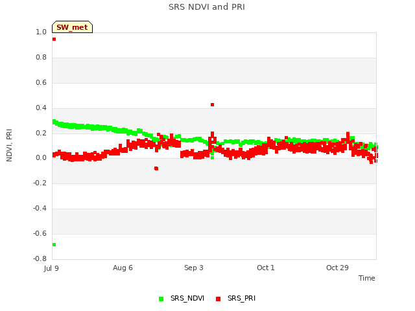Click the 0.2 y-axis tick label

[x=41, y=133]
